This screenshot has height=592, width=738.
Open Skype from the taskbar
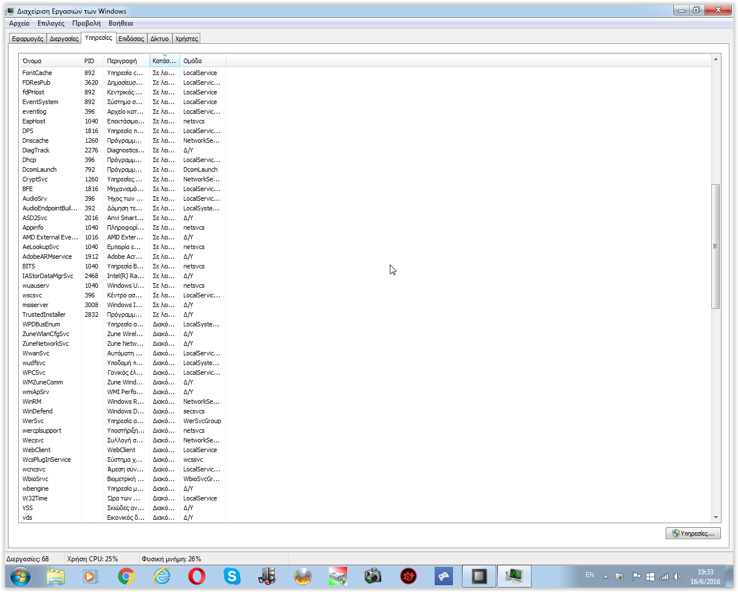pyautogui.click(x=232, y=577)
